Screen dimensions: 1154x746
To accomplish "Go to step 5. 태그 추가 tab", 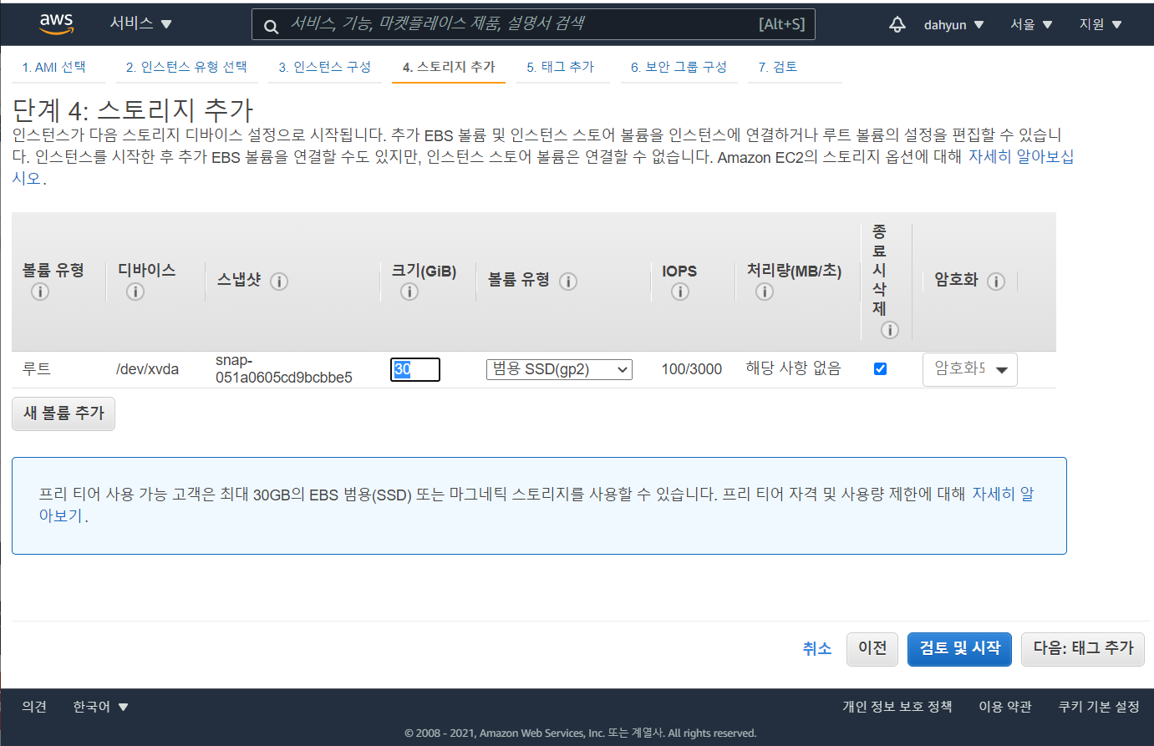I will click(561, 67).
